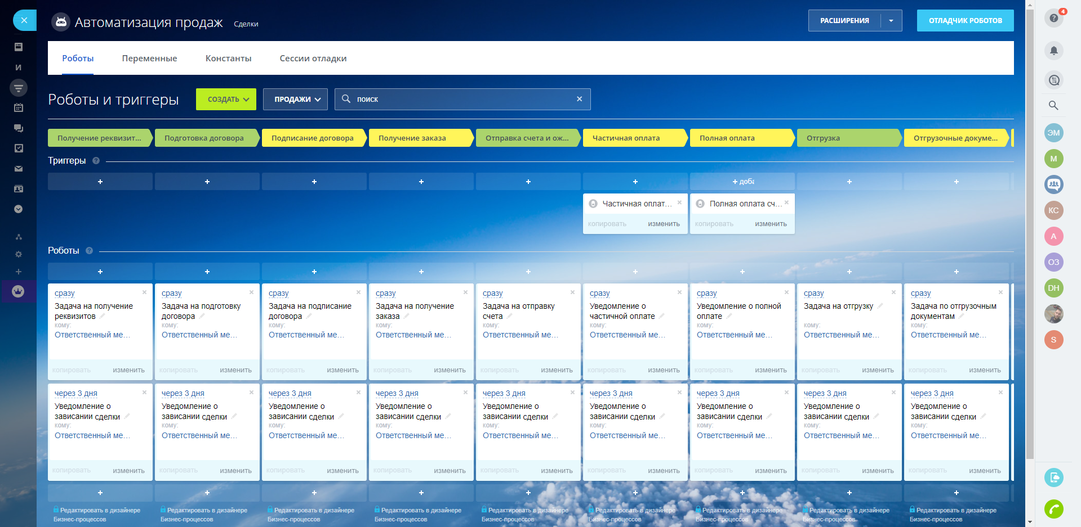Open the settings gear in left sidebar
Viewport: 1081px width, 527px height.
19,254
